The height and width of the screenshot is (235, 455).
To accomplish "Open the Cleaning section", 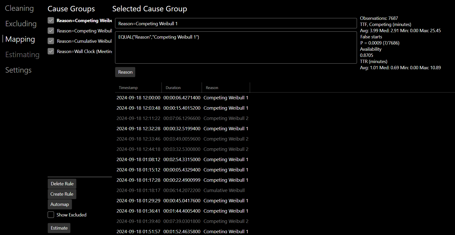I will (x=19, y=8).
